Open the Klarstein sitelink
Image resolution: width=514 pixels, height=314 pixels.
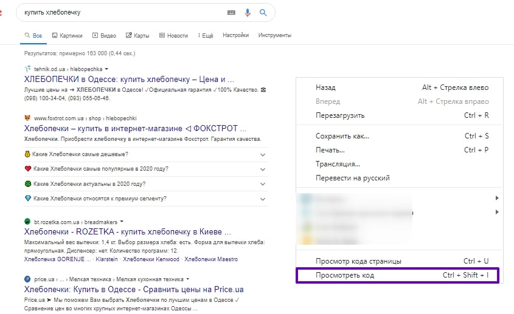pos(106,259)
